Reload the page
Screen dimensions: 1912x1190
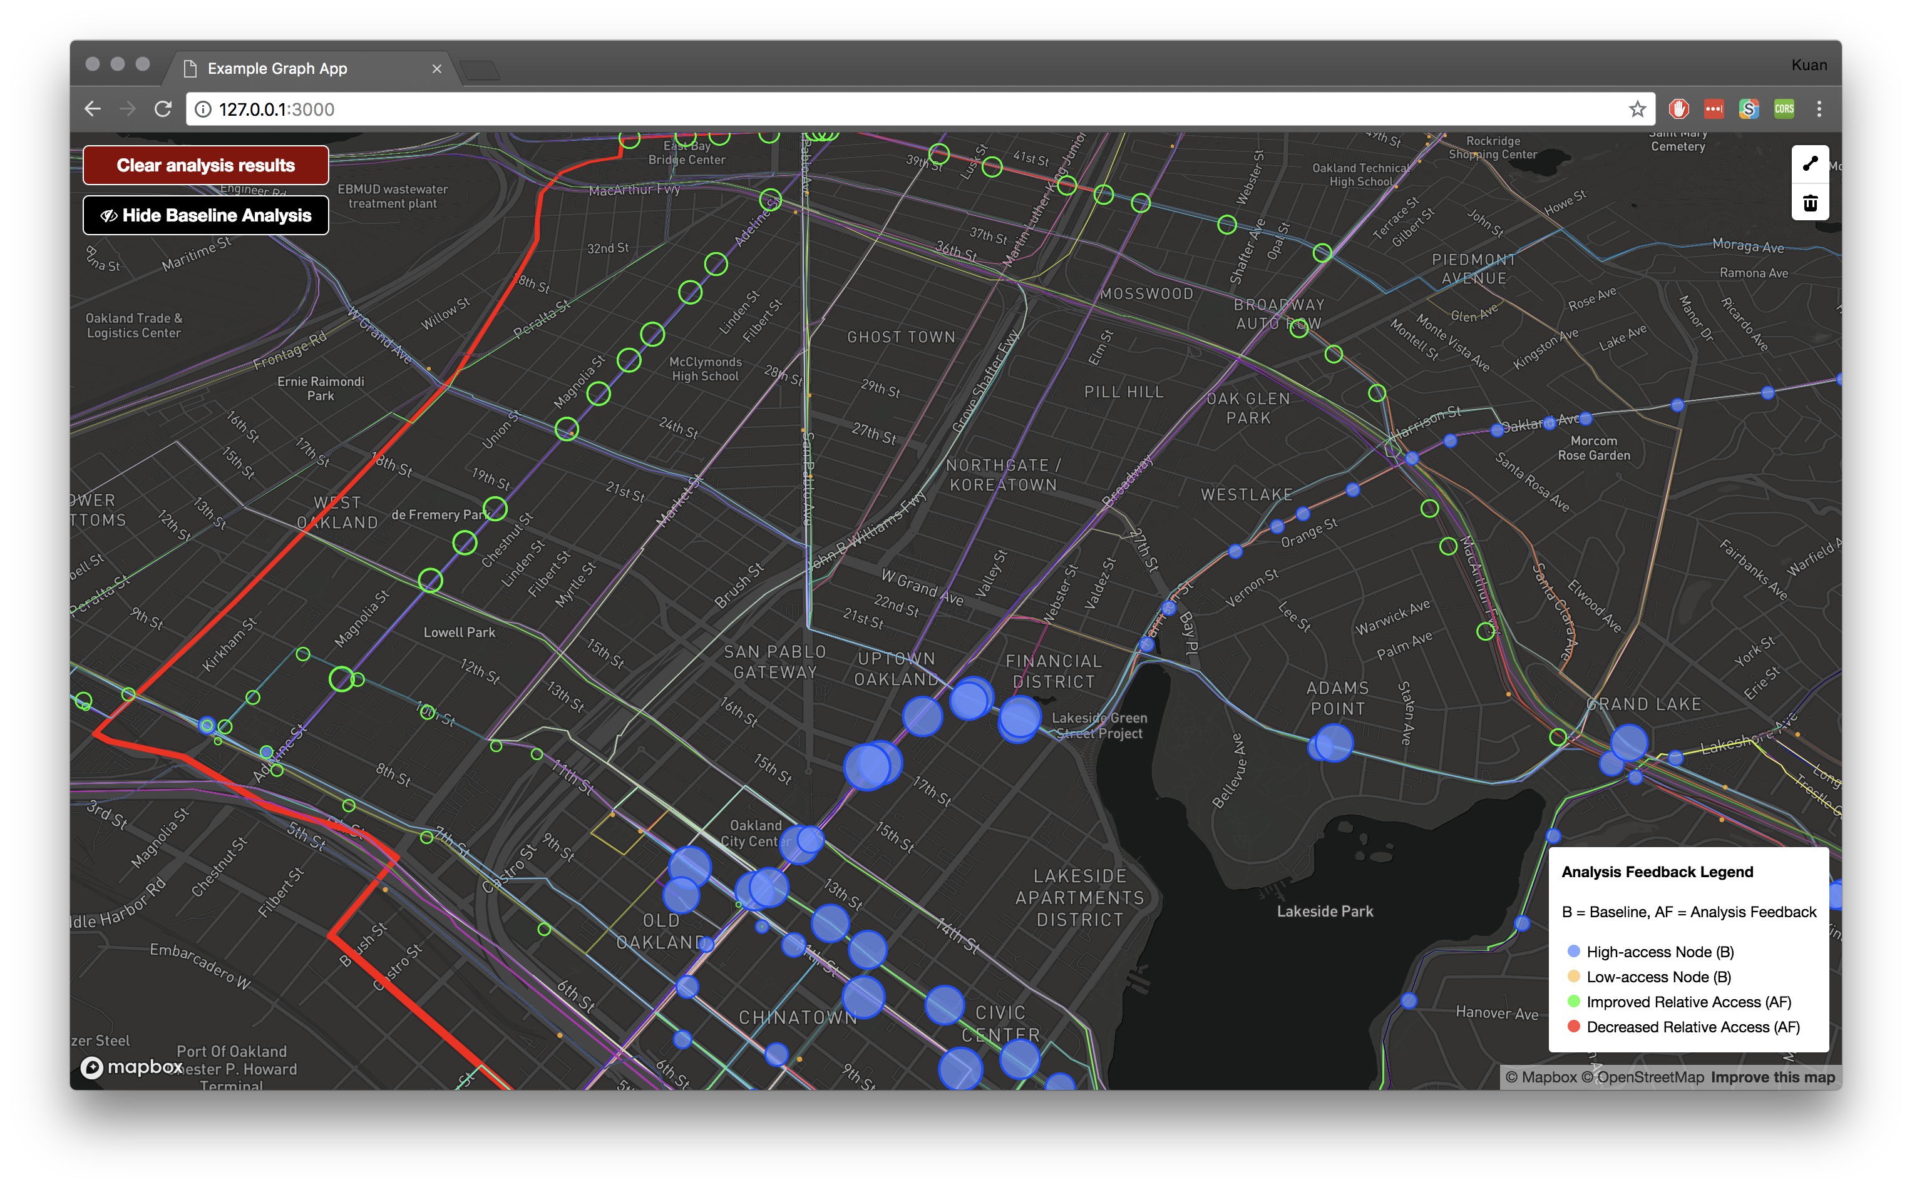coord(163,109)
